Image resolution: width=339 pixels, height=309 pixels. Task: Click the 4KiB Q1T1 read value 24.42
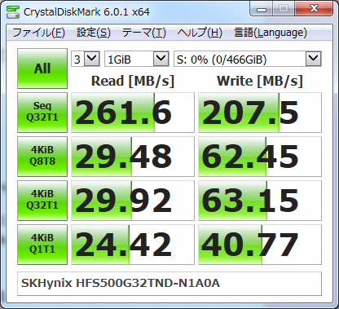tap(133, 245)
